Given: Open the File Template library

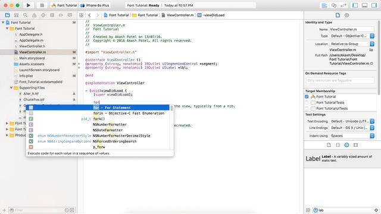Looking at the screenshot, I should [329, 145].
